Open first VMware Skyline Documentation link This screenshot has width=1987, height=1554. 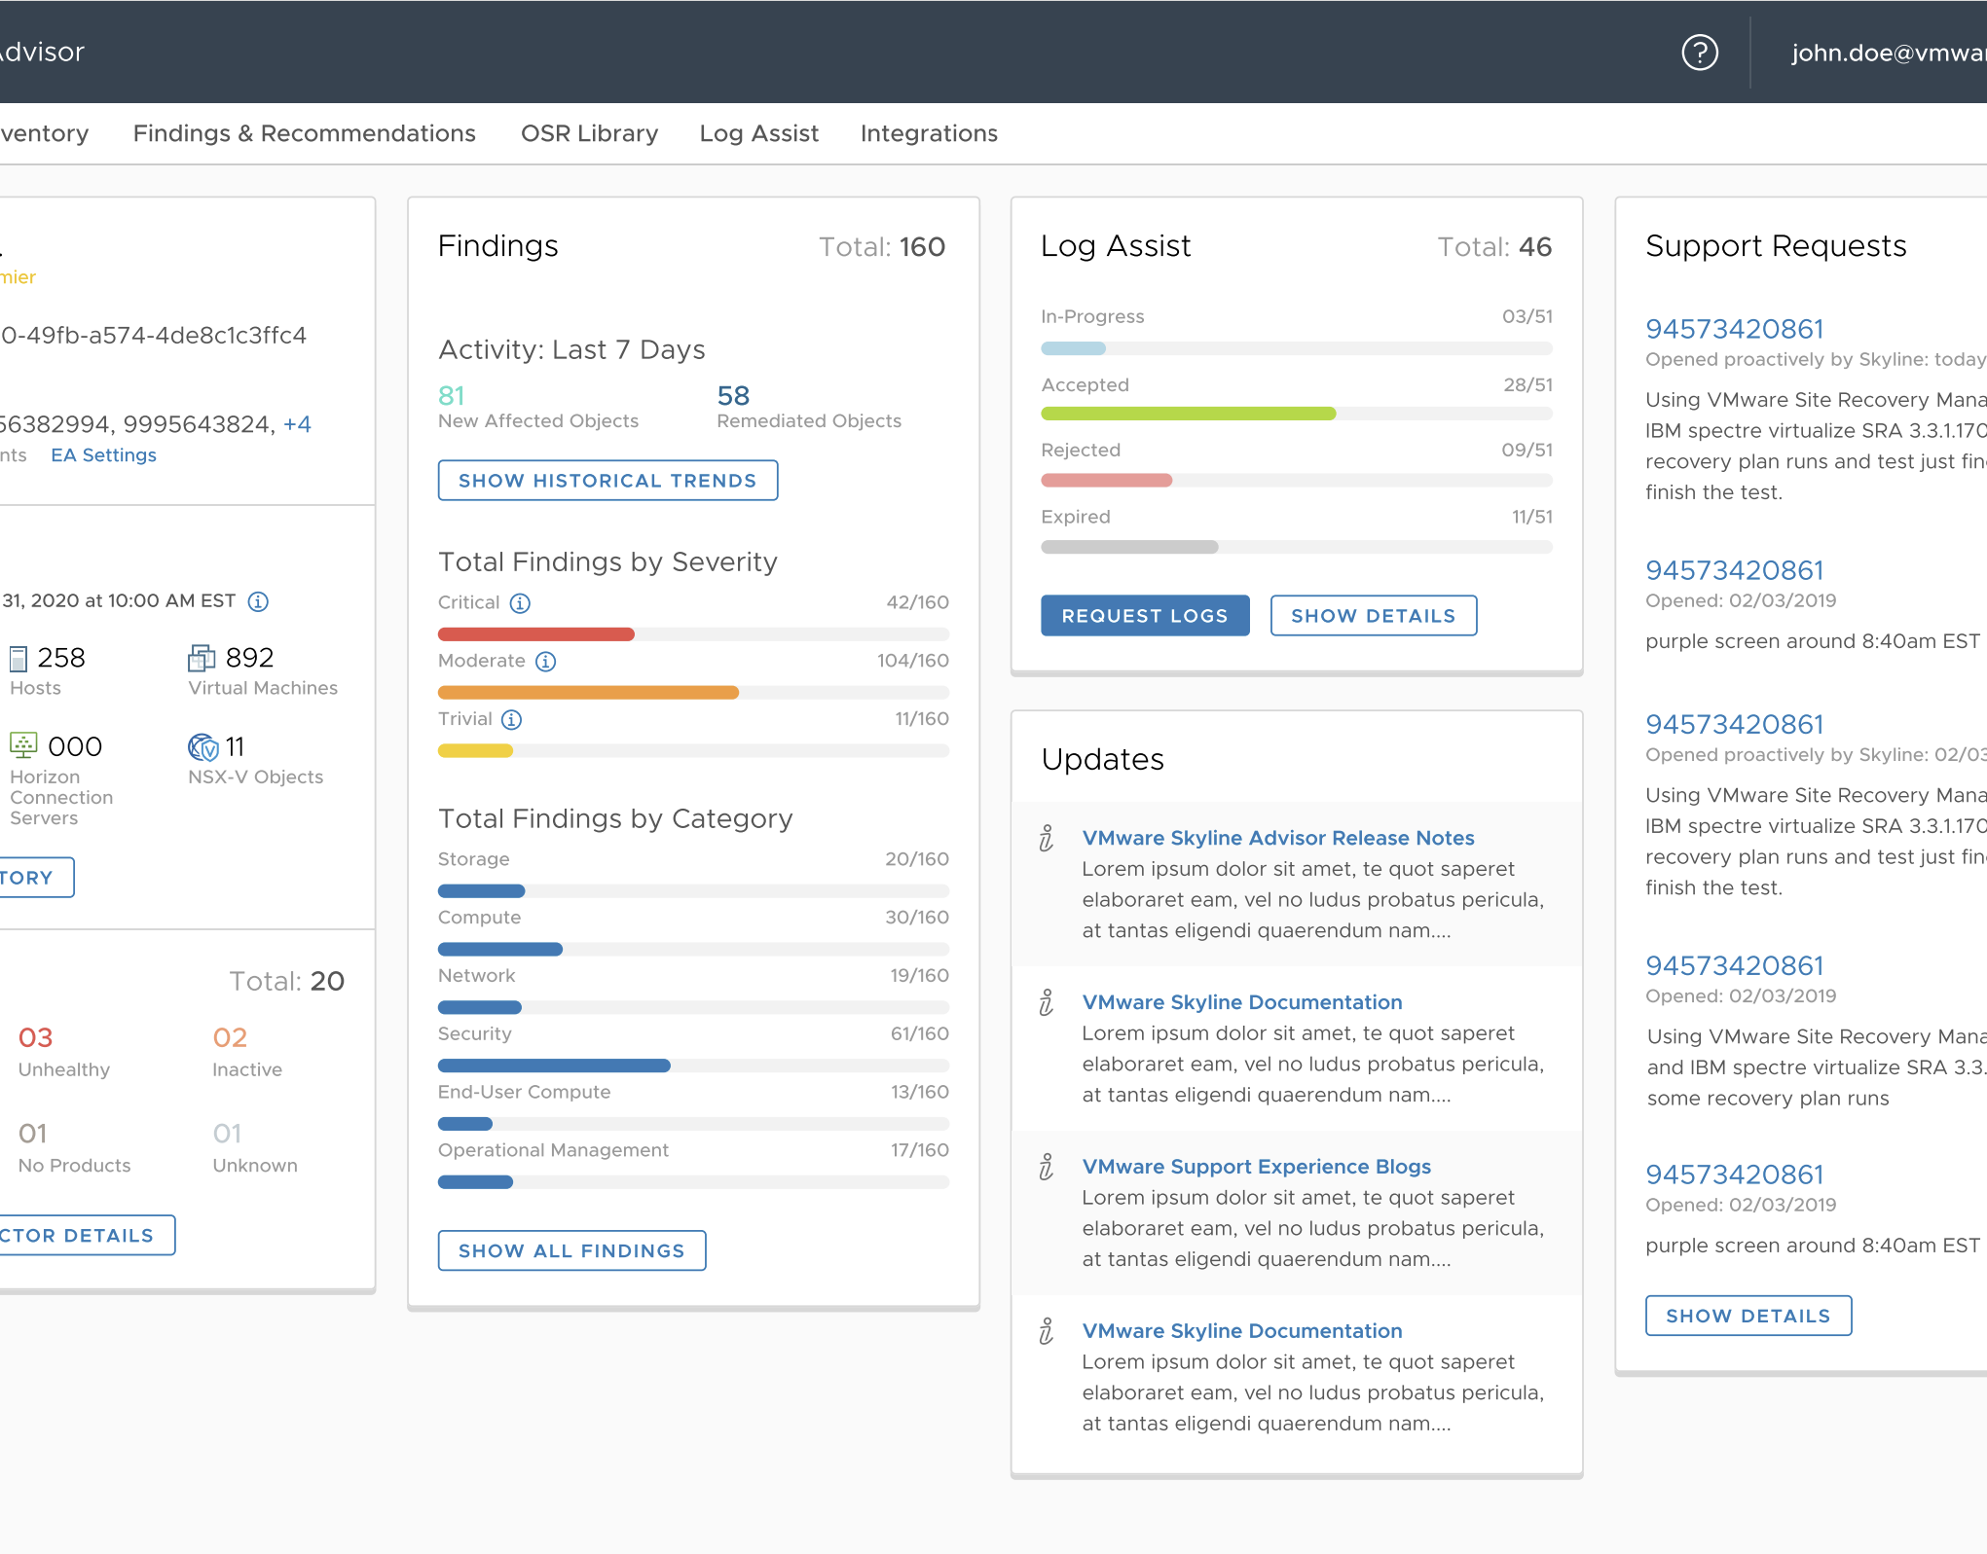pos(1241,1002)
